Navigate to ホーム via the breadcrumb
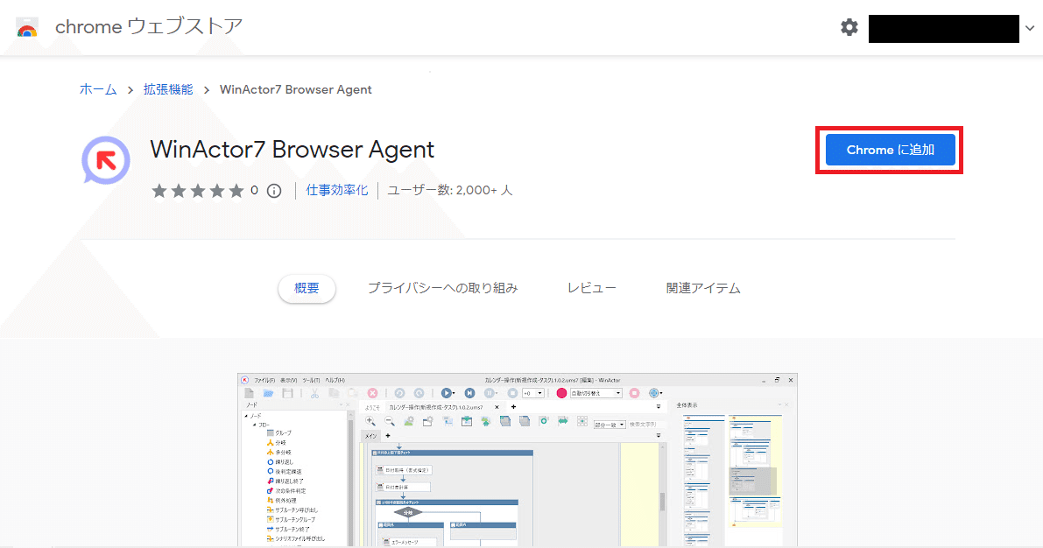Viewport: 1043px width, 548px height. tap(98, 89)
